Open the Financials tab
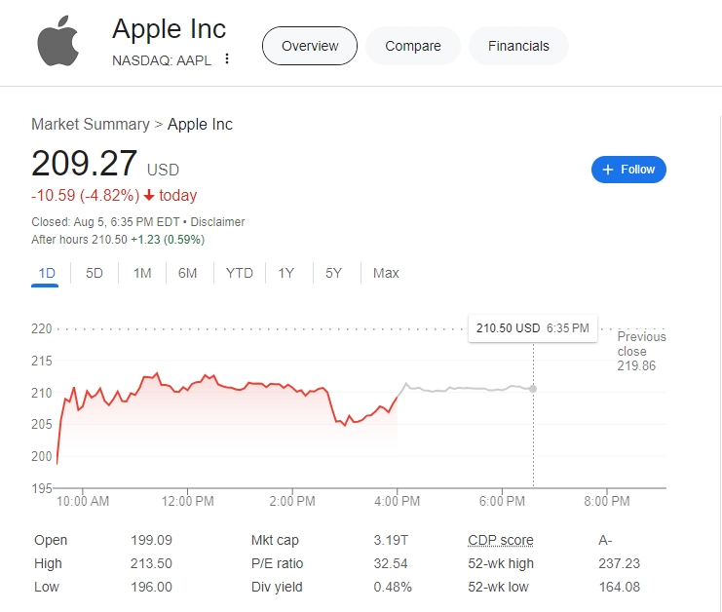This screenshot has width=722, height=612. point(518,46)
